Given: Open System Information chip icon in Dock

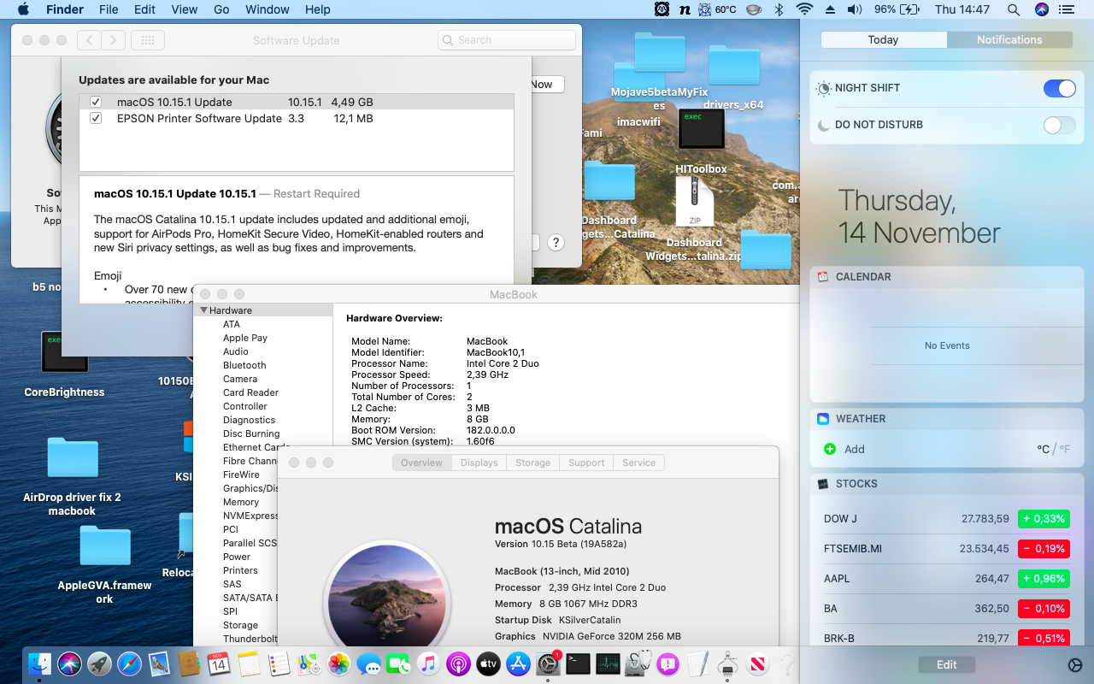Looking at the screenshot, I should 728,663.
